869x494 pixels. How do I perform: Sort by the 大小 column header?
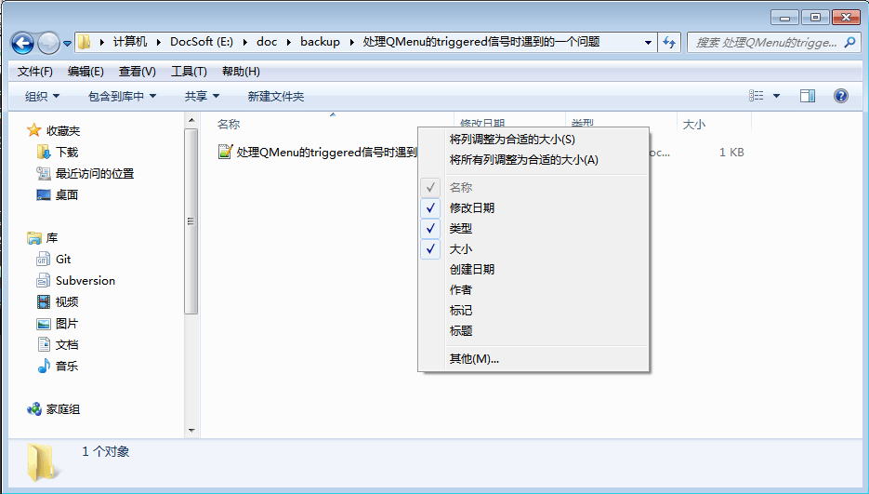click(694, 125)
